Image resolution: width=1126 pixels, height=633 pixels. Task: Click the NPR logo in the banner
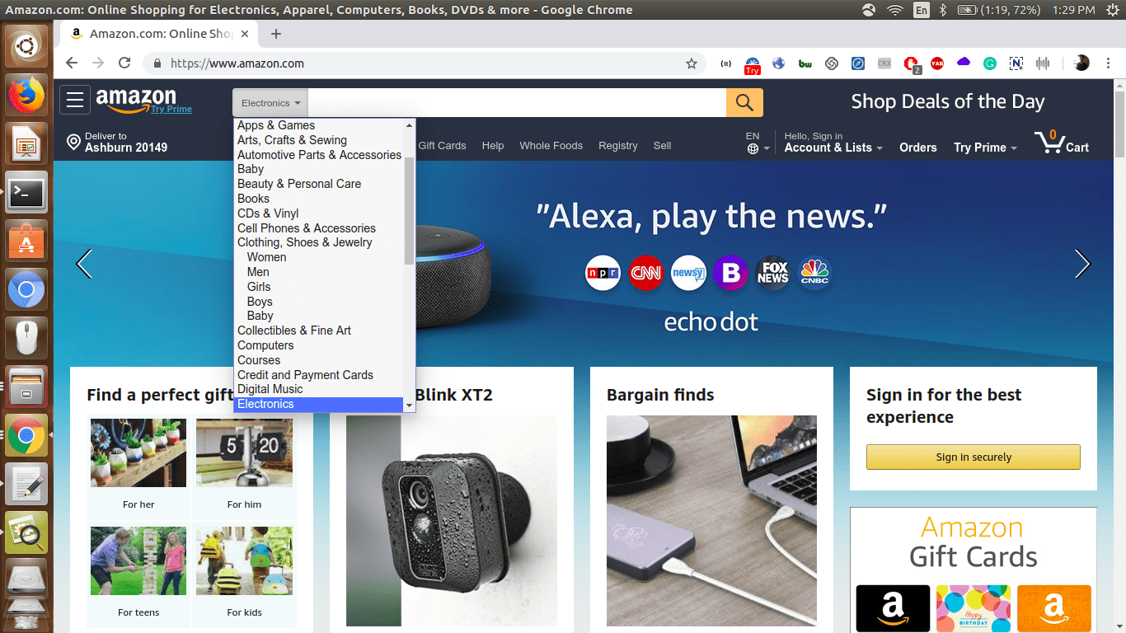tap(603, 273)
